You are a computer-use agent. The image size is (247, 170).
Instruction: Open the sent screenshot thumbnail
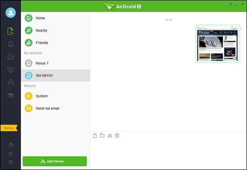pos(217,43)
